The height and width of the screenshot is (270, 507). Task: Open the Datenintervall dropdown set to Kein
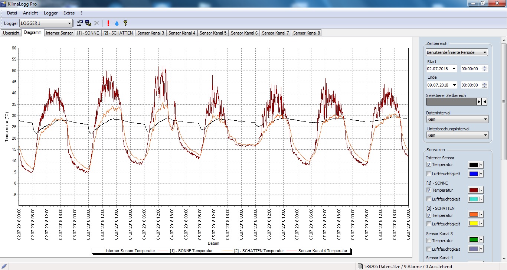(x=485, y=119)
